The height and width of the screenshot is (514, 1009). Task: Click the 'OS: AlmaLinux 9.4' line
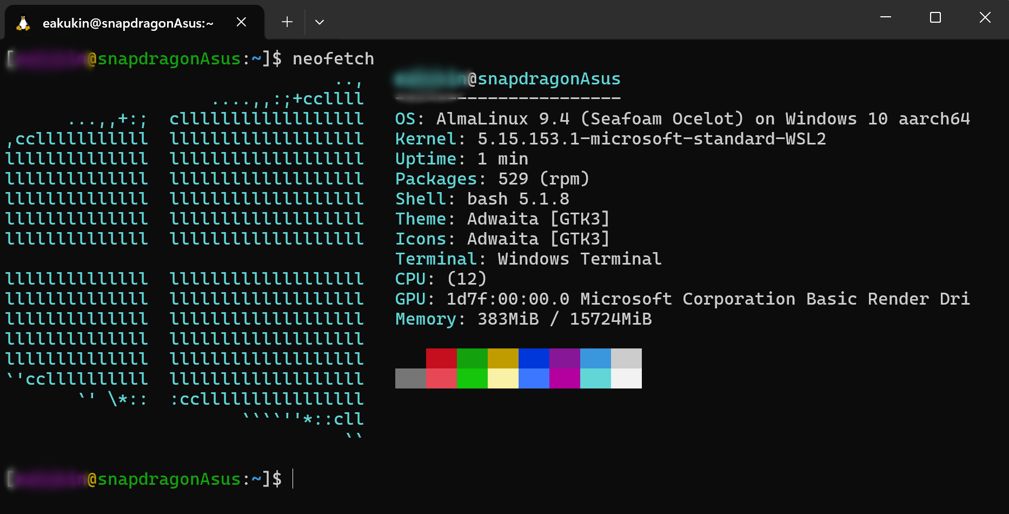(682, 118)
